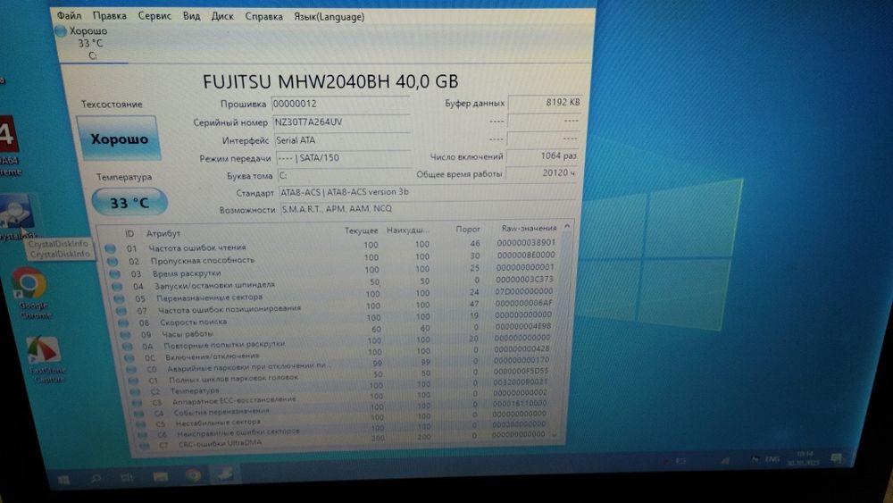
Task: Click the power-on count value 1064 раз
Action: point(542,155)
